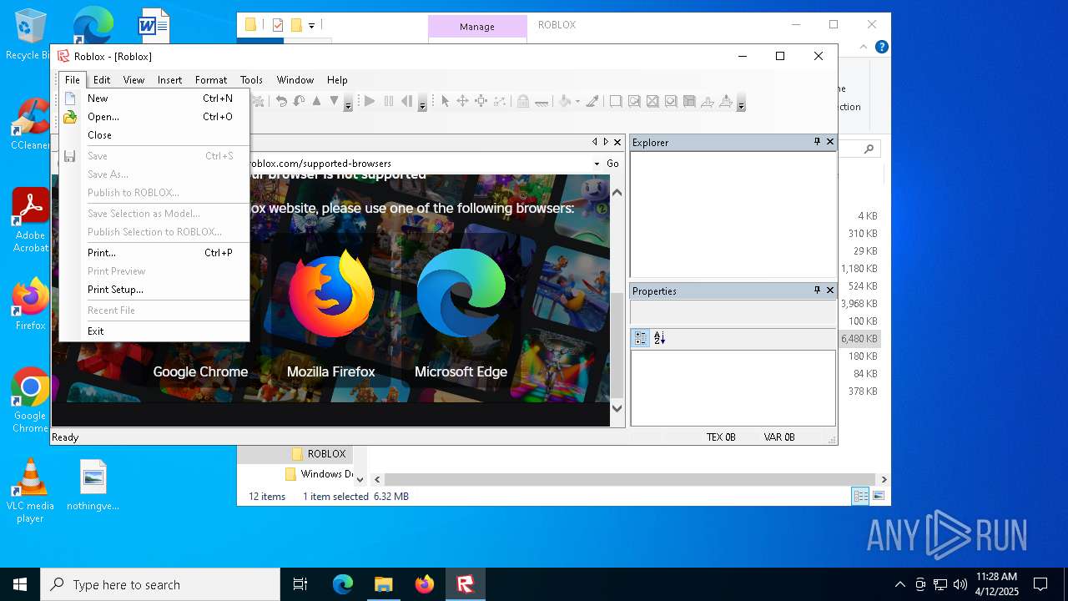Open the Manage tab in File Explorer window
This screenshot has height=601, width=1068.
[477, 27]
